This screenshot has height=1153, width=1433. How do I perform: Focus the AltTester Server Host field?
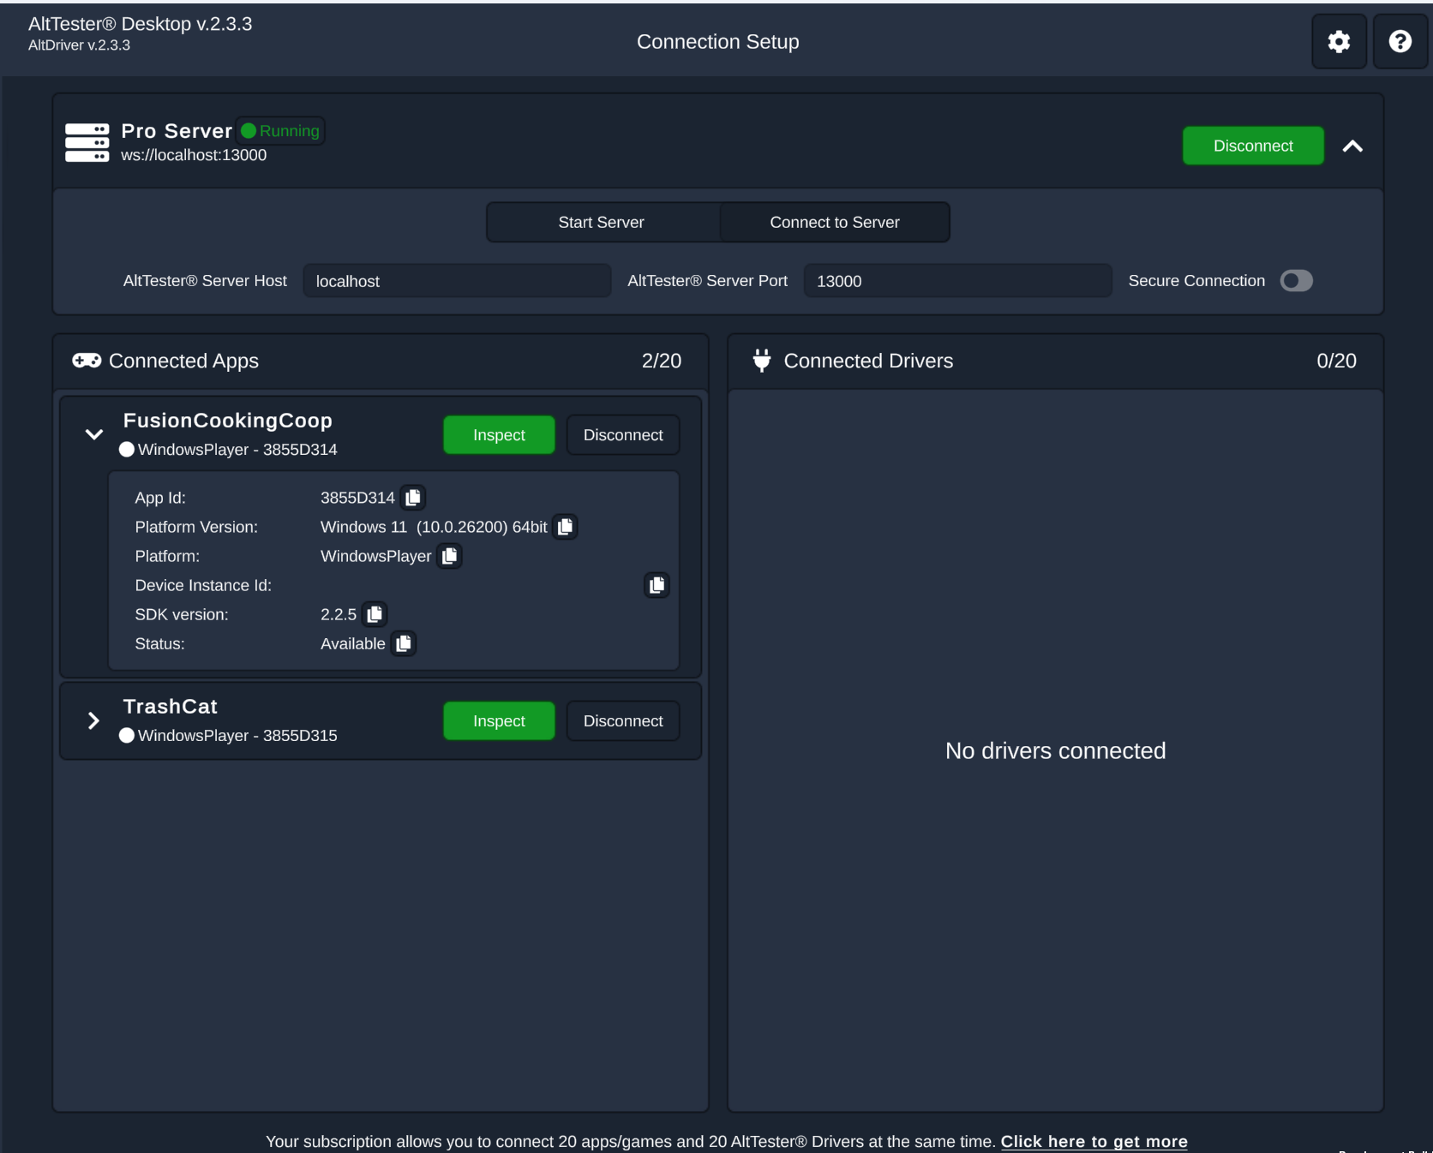[x=457, y=281]
